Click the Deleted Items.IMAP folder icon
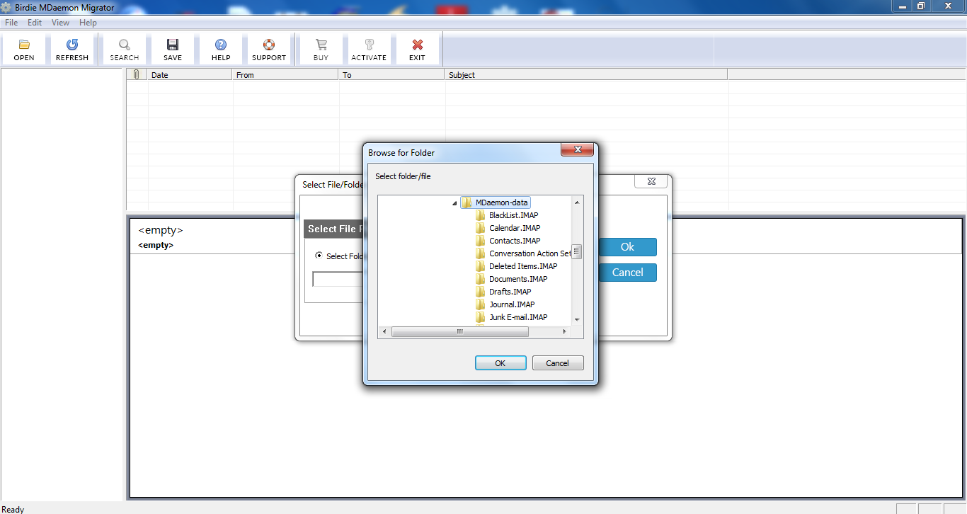 (x=481, y=266)
